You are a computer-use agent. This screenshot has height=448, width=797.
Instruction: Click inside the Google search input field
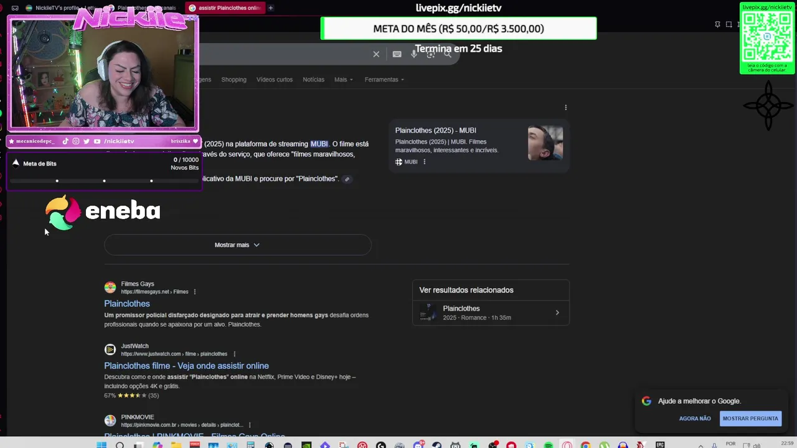coord(286,54)
